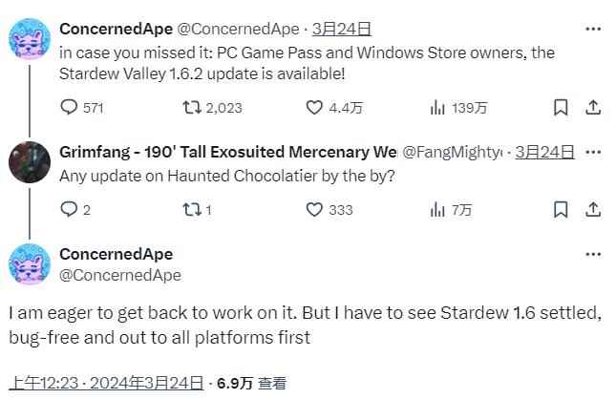This screenshot has height=399, width=616.
Task: Retweet Grimfang's Haunted Chocolatier tweet
Action: coord(190,209)
